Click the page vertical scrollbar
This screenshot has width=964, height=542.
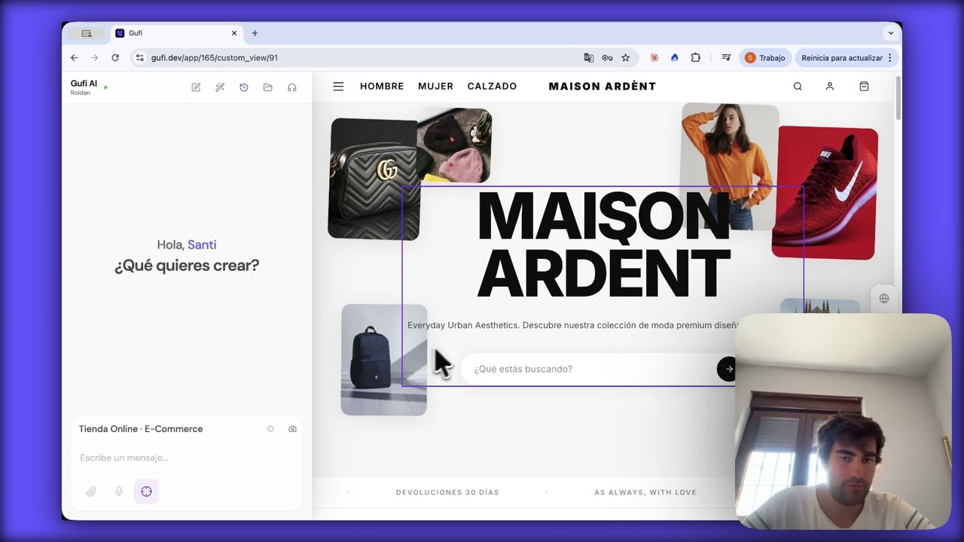pyautogui.click(x=897, y=98)
